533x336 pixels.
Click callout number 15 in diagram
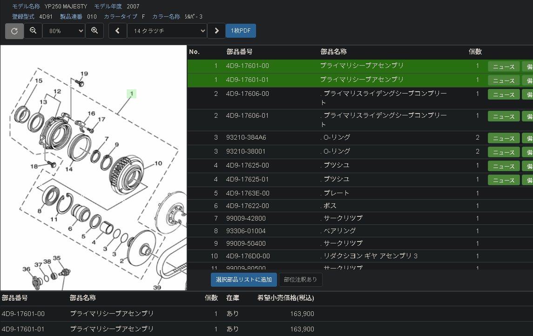click(x=39, y=81)
